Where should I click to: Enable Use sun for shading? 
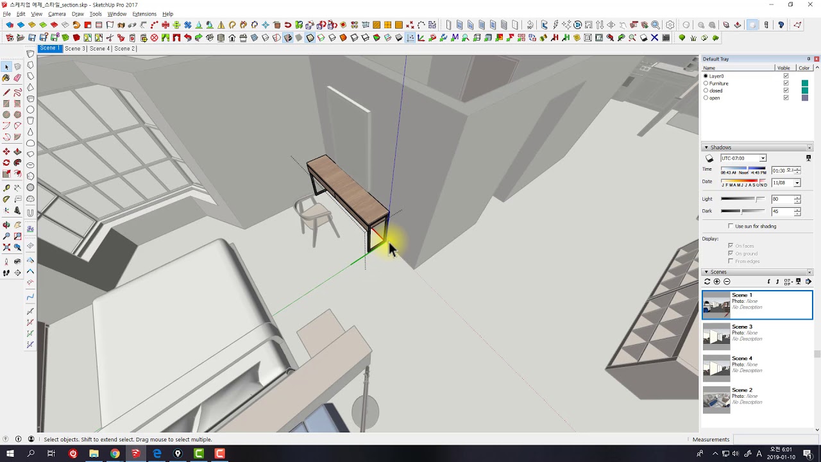click(x=731, y=226)
